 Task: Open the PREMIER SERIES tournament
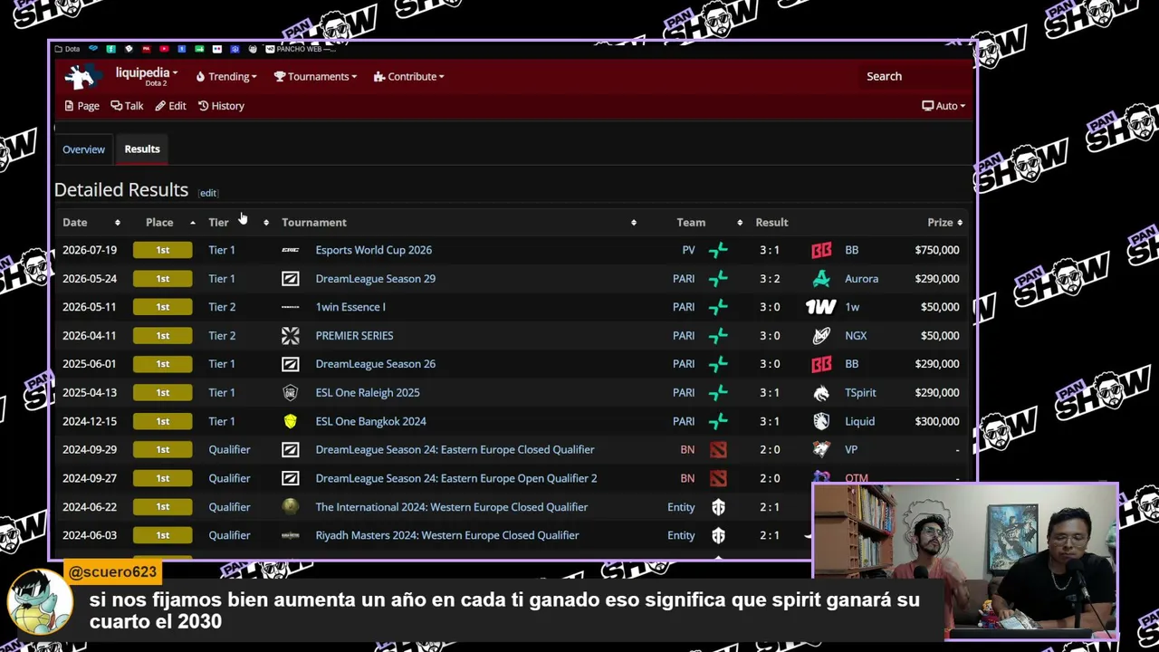354,336
